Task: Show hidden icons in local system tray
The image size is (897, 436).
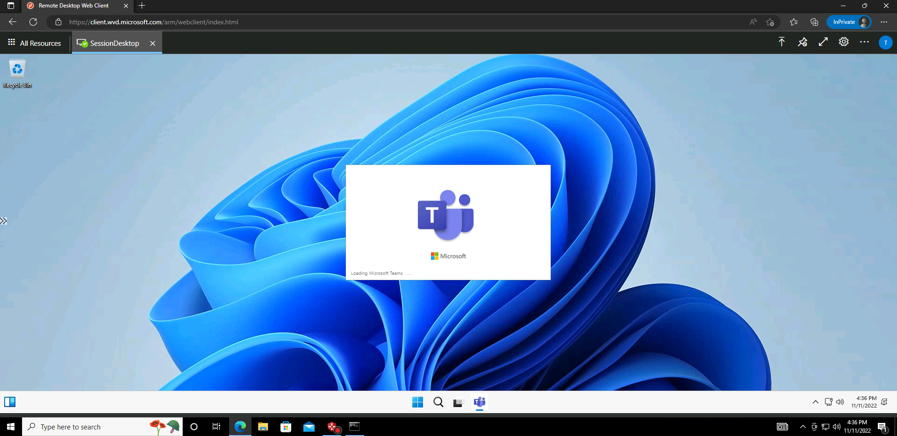Action: pos(803,427)
